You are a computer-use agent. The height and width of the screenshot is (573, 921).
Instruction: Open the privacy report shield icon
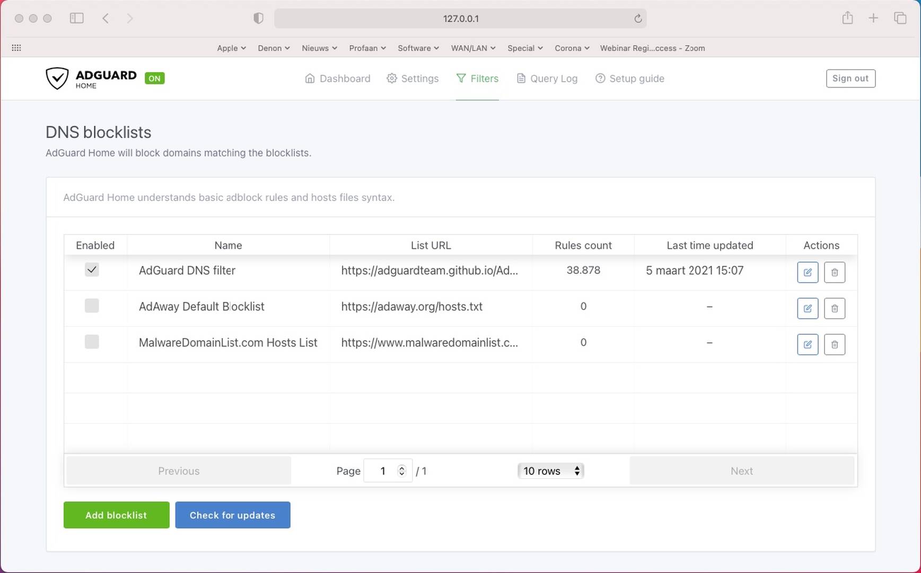[258, 18]
